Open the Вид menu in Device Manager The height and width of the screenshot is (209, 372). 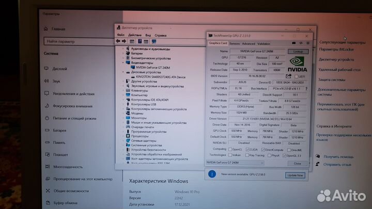148,35
